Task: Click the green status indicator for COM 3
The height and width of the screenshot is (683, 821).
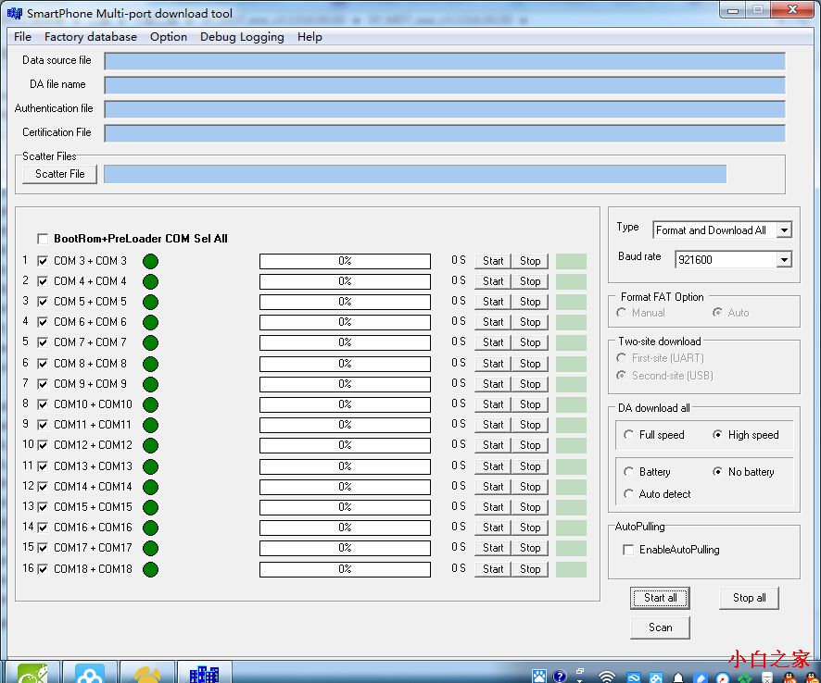Action: coord(150,261)
